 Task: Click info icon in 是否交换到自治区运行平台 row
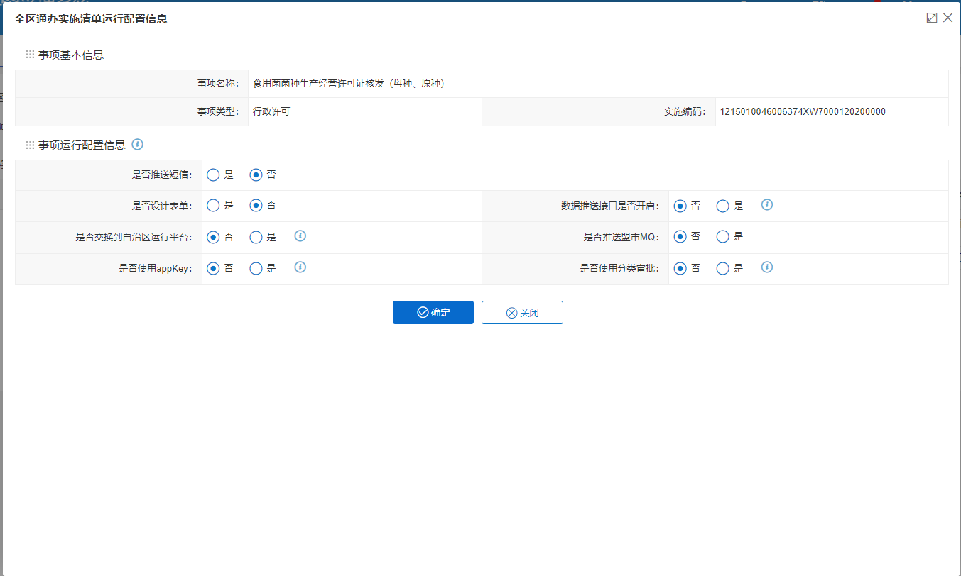[300, 236]
